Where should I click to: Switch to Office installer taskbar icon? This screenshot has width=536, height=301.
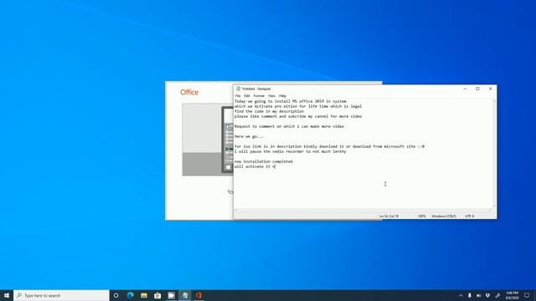pos(198,295)
